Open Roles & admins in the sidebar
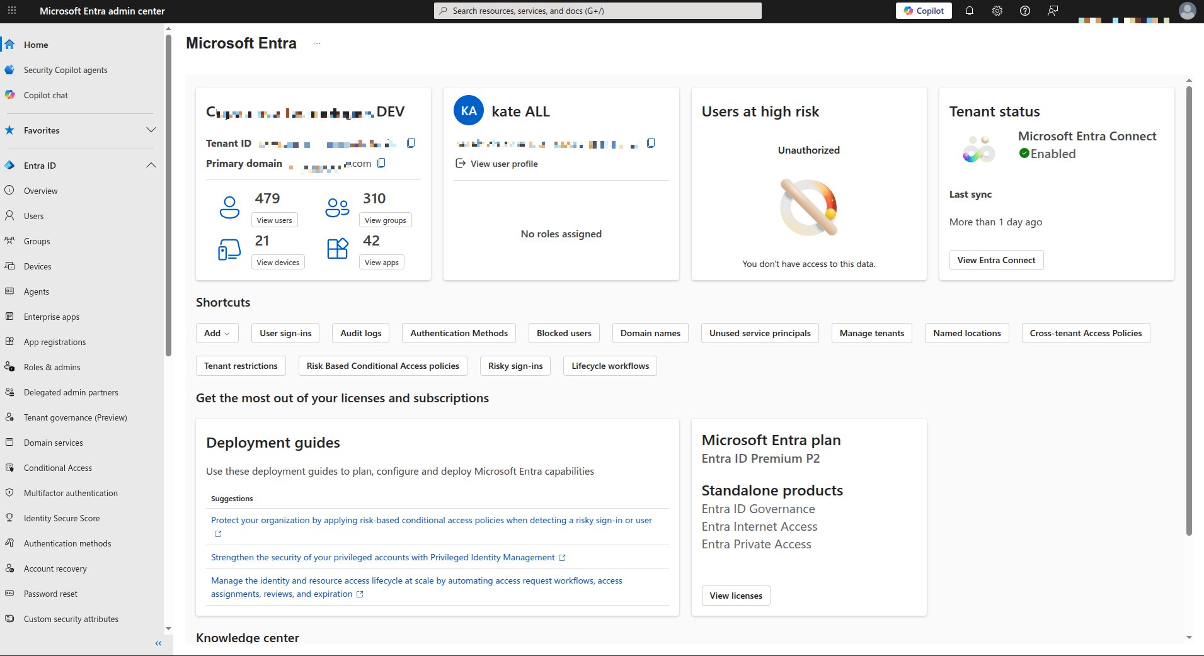The width and height of the screenshot is (1204, 656). coord(52,367)
